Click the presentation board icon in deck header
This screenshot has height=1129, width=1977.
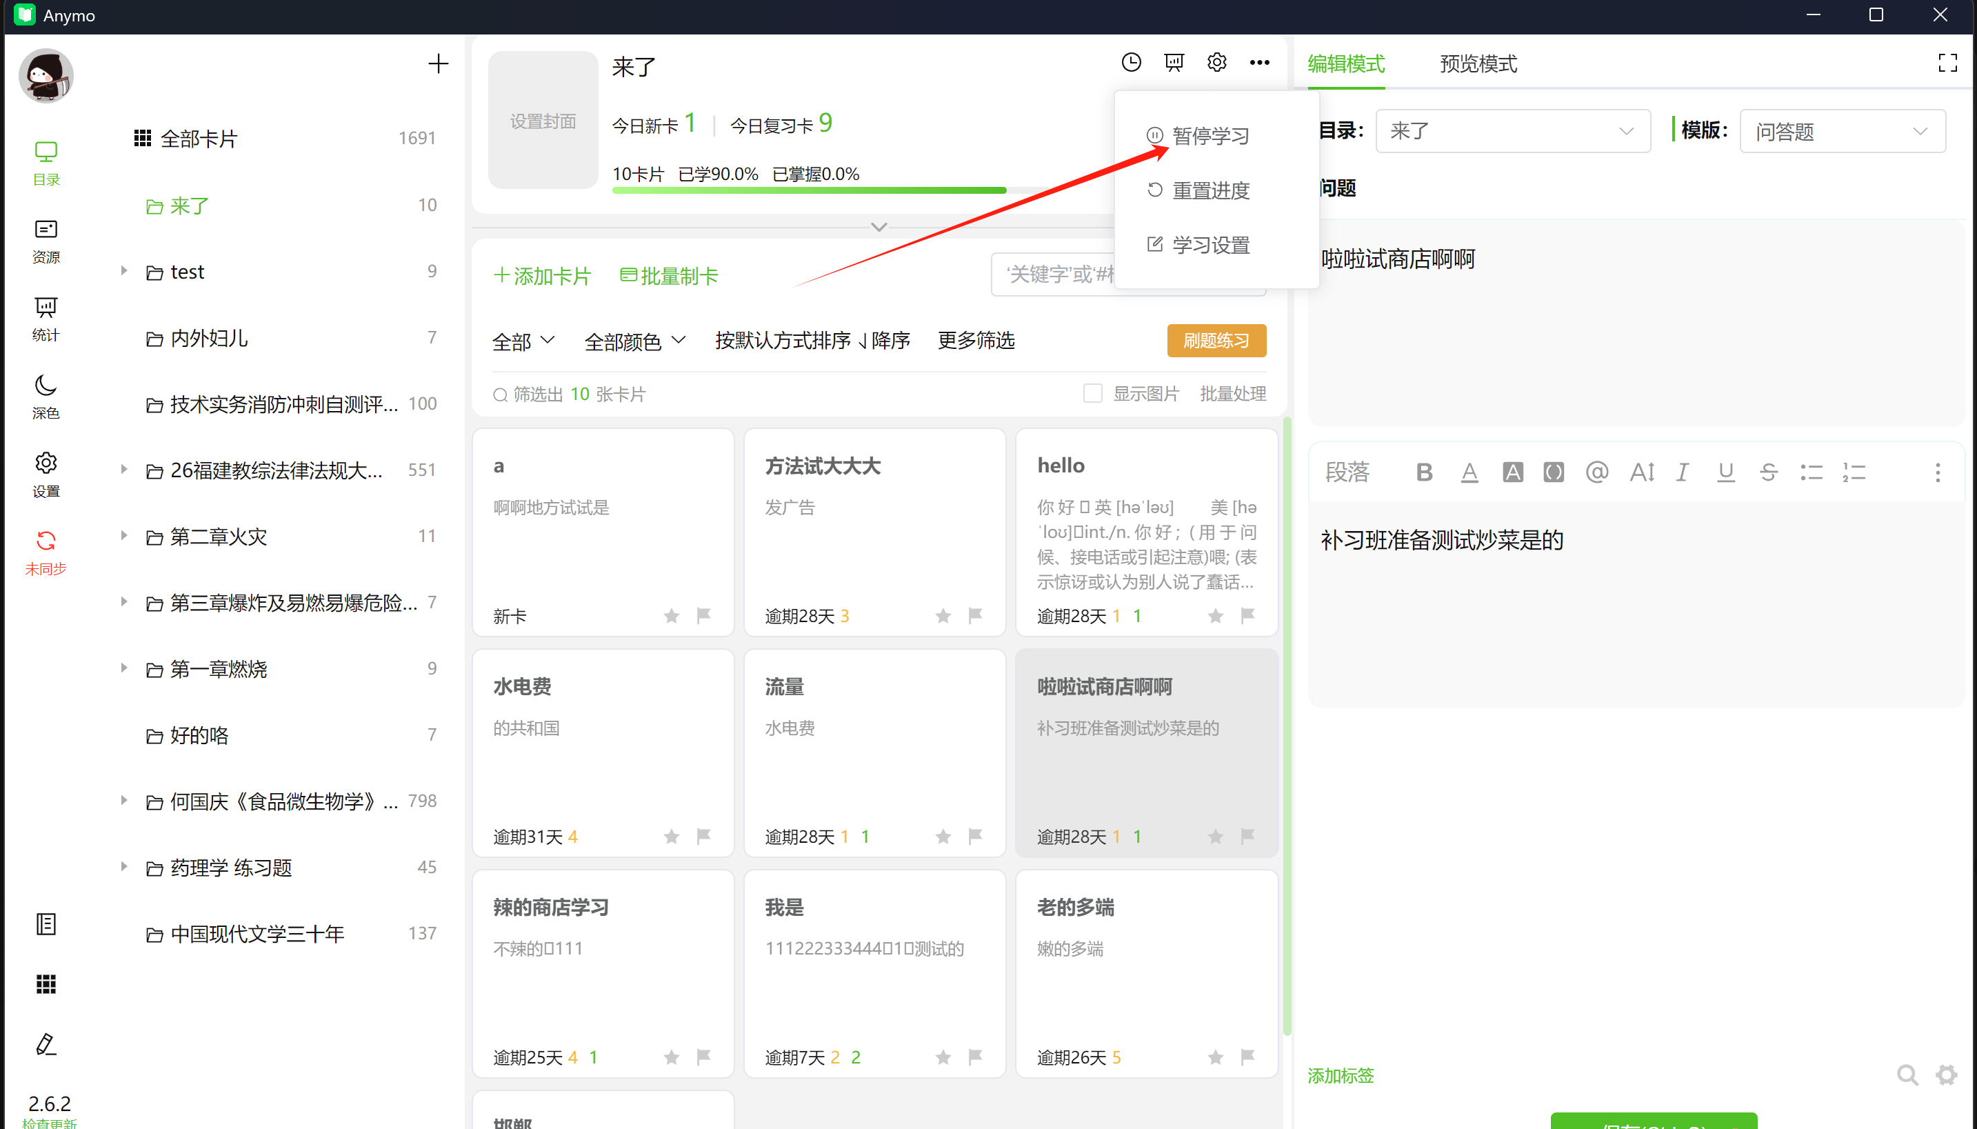click(x=1174, y=62)
